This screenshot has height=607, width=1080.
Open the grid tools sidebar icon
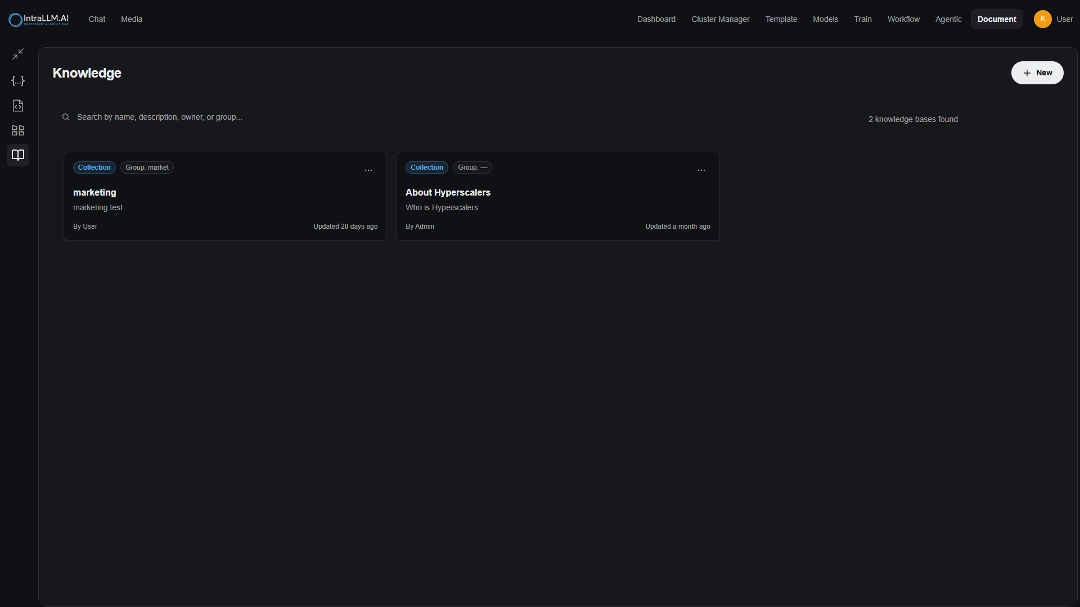pyautogui.click(x=18, y=130)
